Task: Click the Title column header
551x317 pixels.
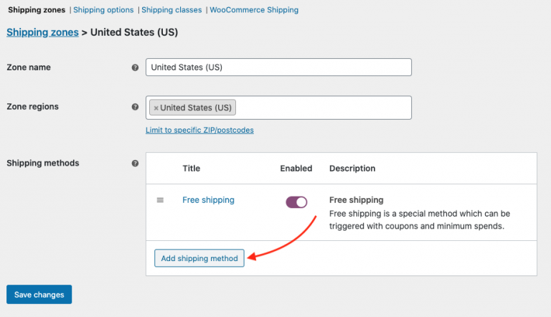Action: [191, 169]
